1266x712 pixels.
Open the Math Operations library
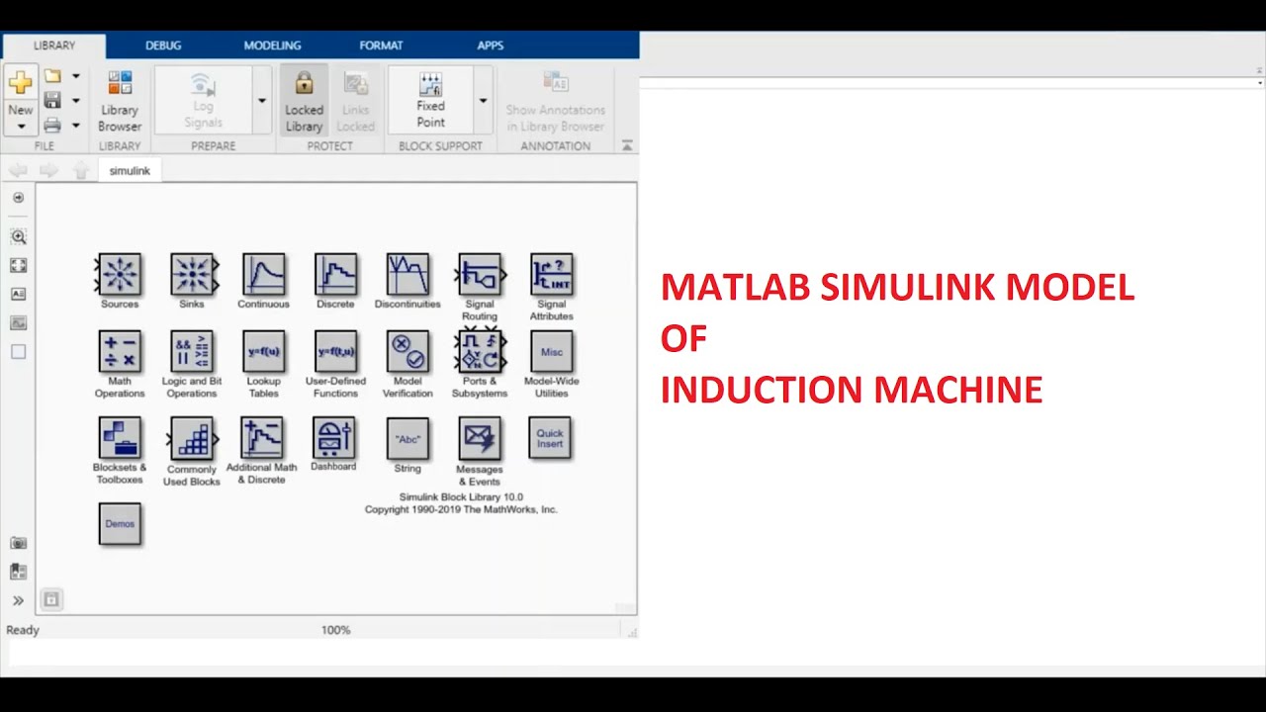tap(120, 352)
